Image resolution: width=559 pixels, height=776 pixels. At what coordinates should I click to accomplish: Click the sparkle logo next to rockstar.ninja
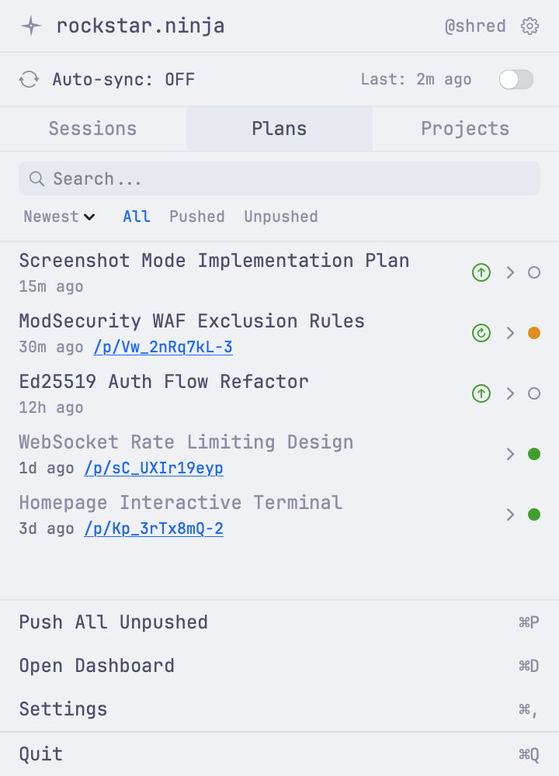coord(30,25)
